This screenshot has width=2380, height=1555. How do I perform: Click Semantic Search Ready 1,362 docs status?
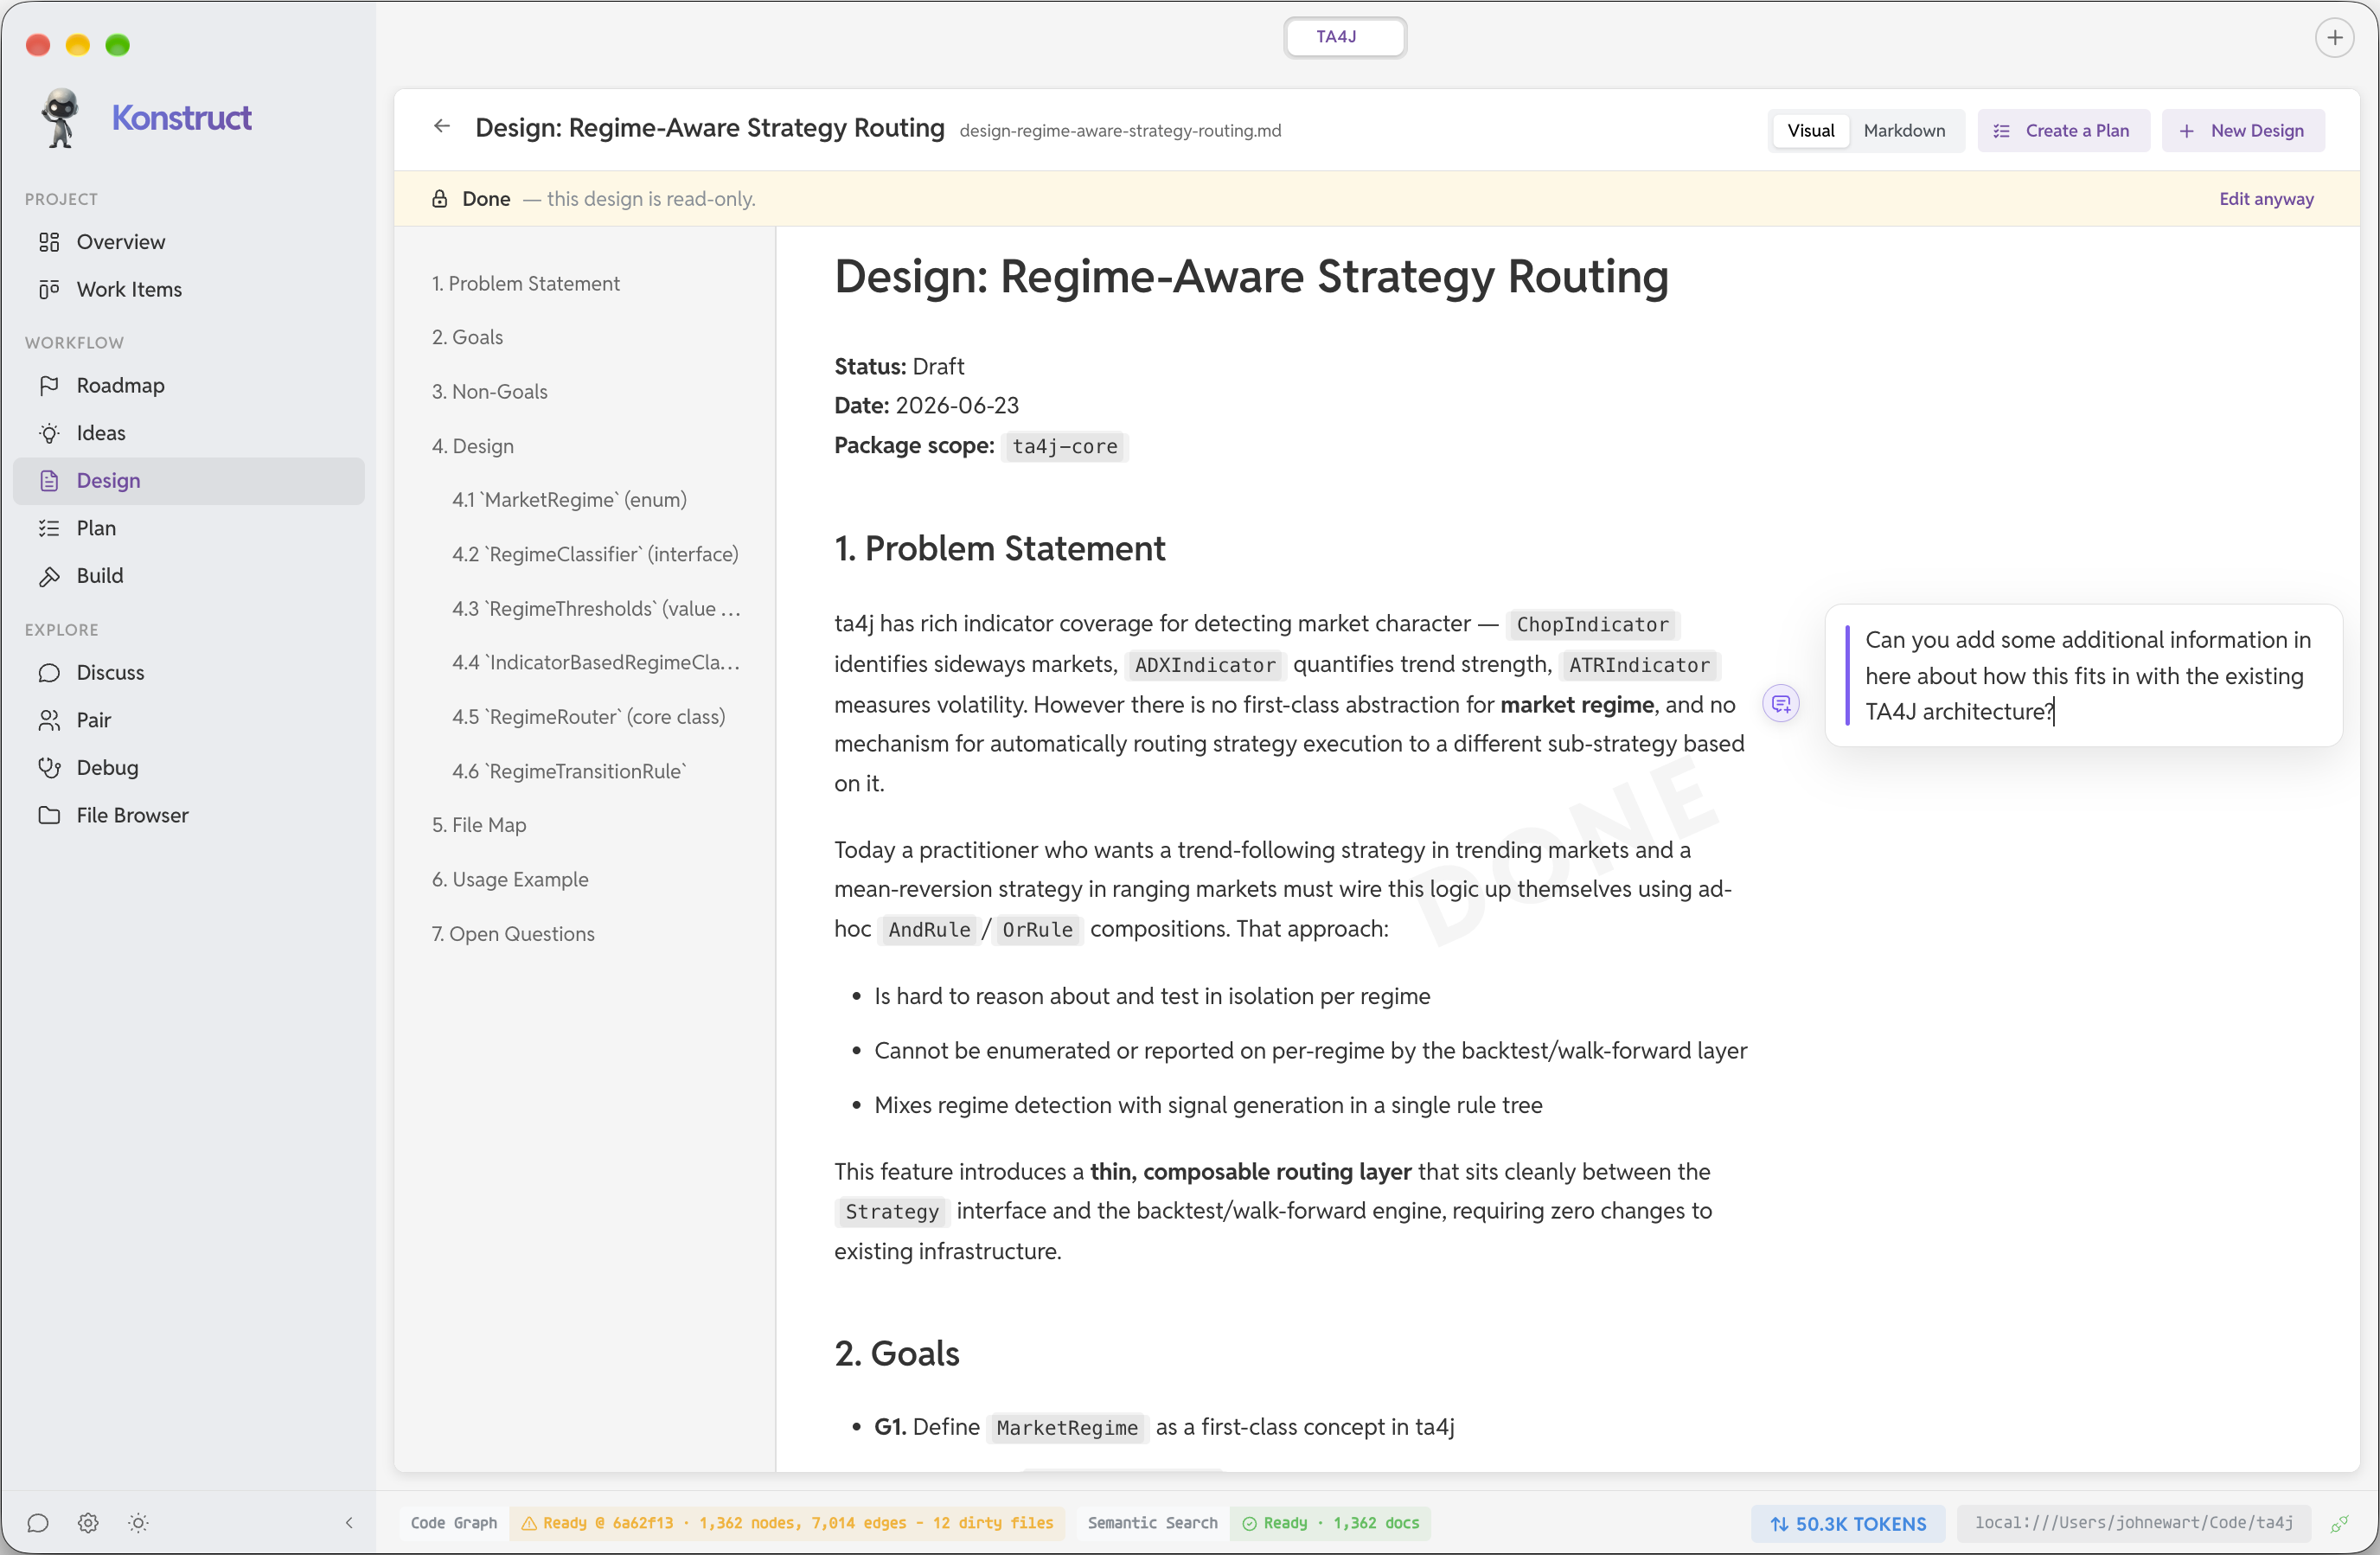point(1330,1522)
